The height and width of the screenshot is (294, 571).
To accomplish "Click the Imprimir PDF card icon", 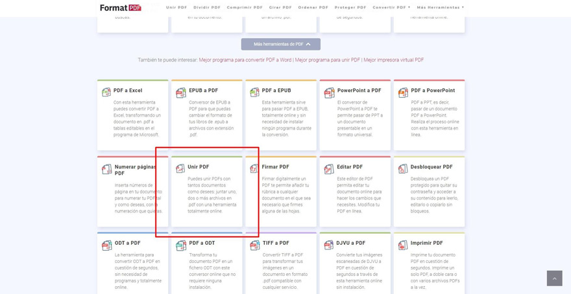I will [x=403, y=245].
